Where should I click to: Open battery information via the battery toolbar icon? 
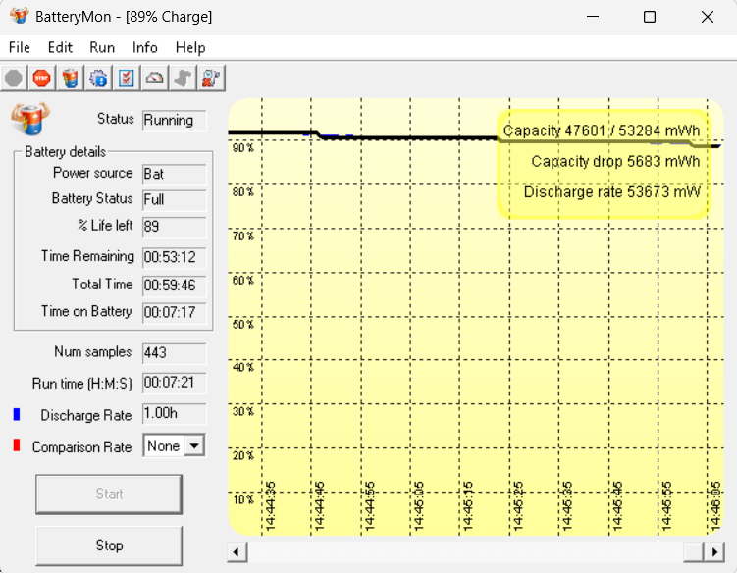click(x=70, y=78)
